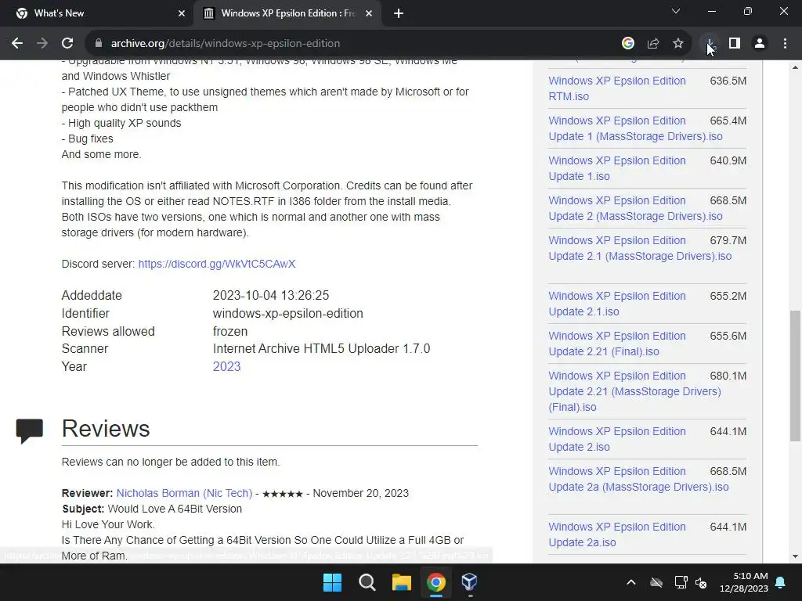This screenshot has height=601, width=802.
Task: Click the page vertical scrollbar thumb
Action: click(796, 376)
